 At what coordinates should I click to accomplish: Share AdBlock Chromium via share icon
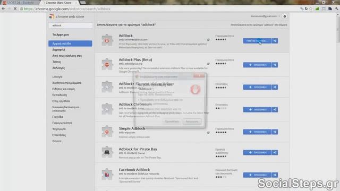[x=275, y=110]
